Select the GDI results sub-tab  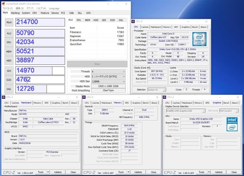pyautogui.click(x=104, y=20)
